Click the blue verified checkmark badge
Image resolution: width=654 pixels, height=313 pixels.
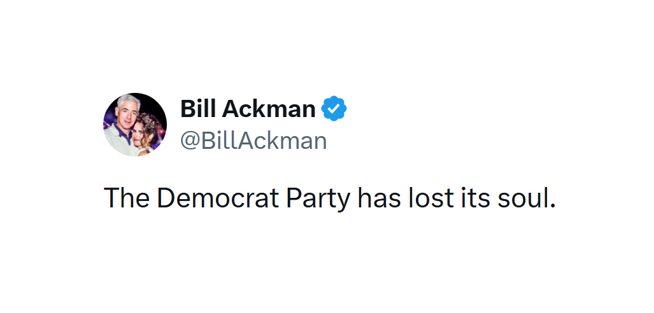coord(334,109)
